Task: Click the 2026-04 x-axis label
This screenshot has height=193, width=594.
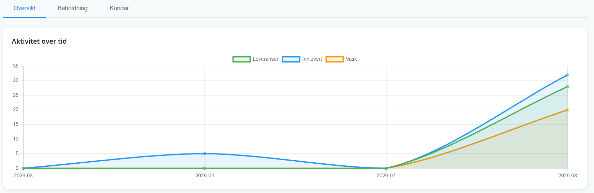Action: point(205,176)
